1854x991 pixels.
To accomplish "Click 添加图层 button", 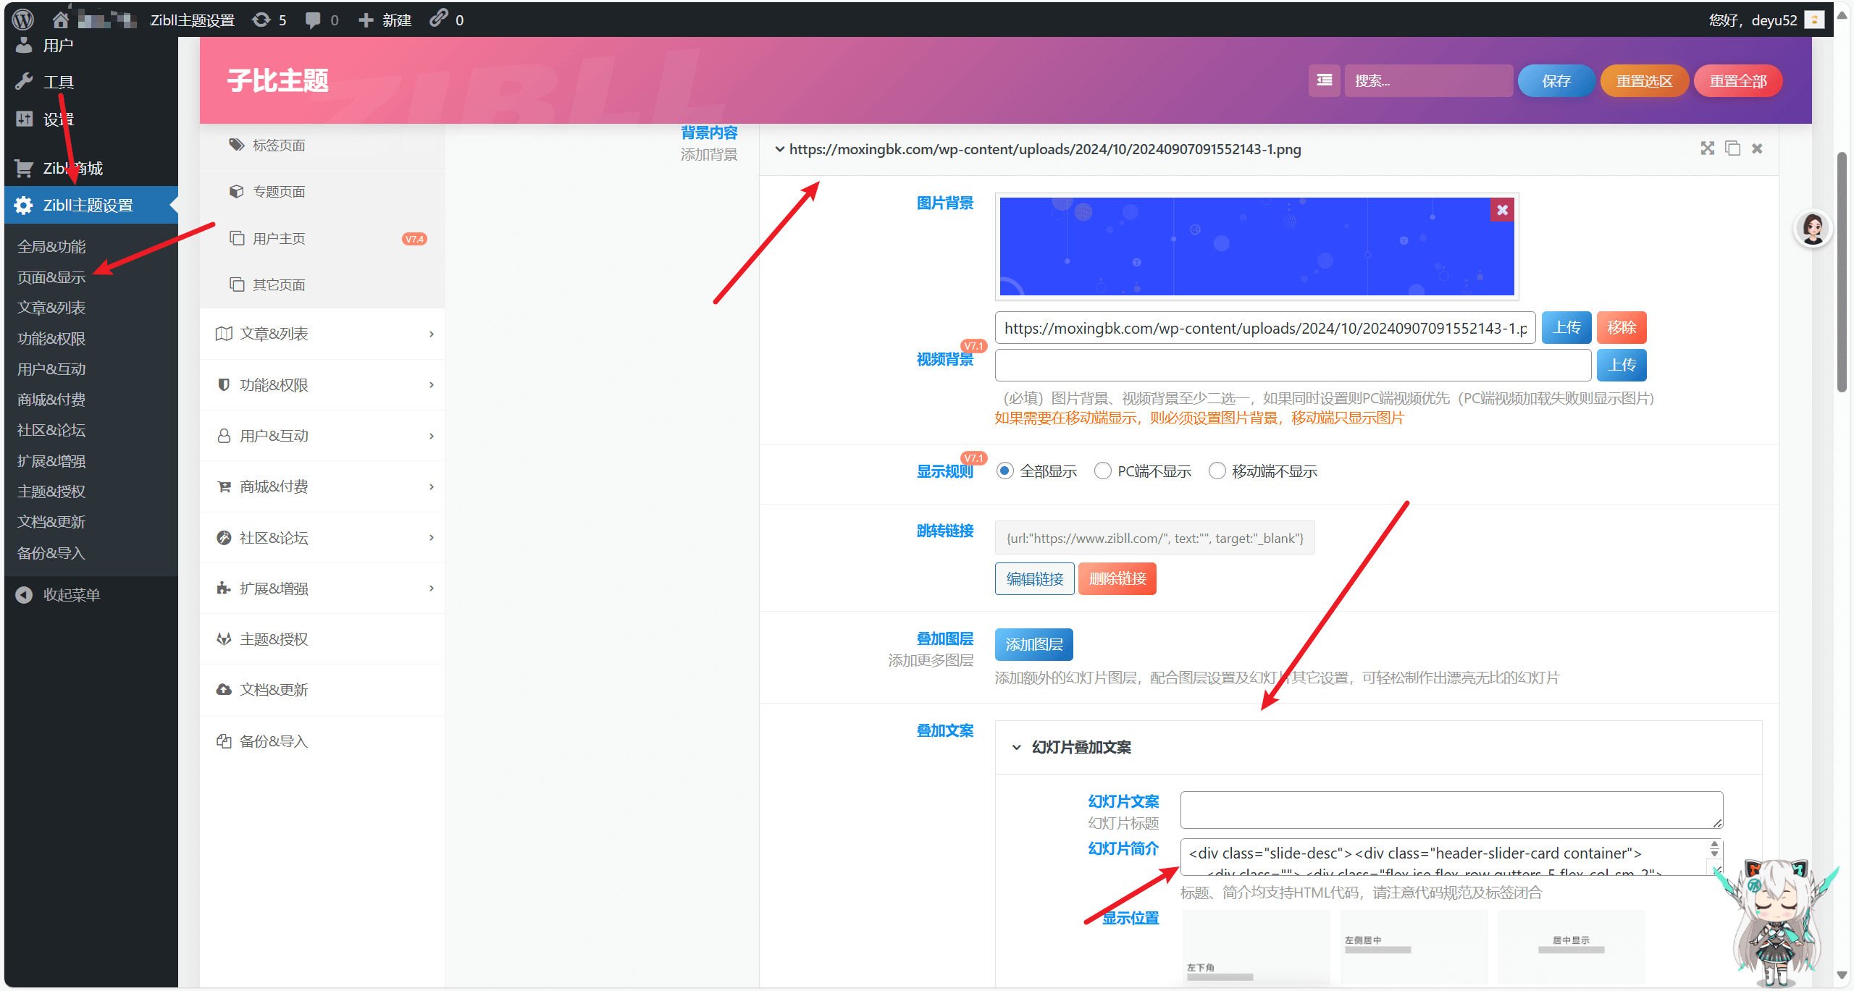I will point(1033,644).
